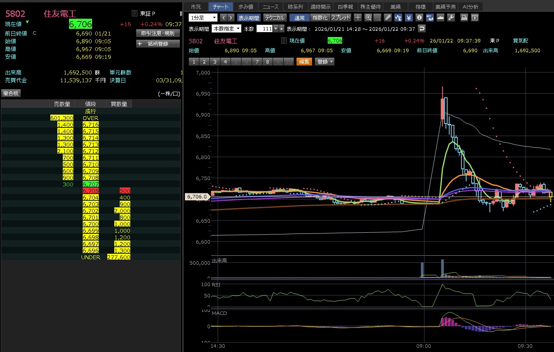Click the crosshair cursor icon
Screen dimensions: 554x352
(x=358, y=18)
